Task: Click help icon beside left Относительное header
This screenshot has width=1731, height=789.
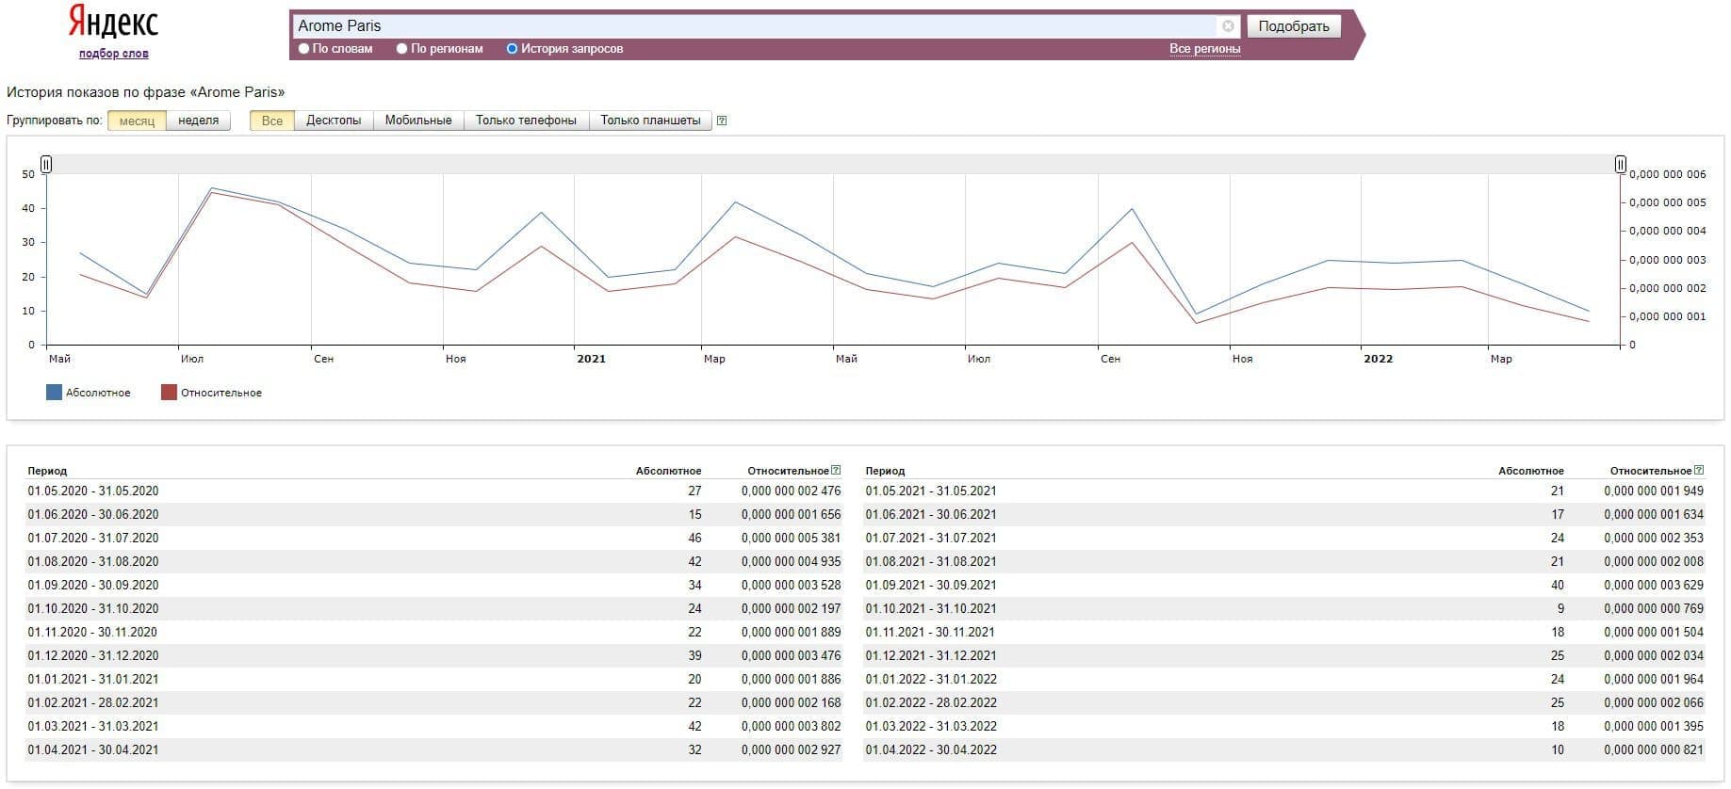Action: tap(836, 470)
